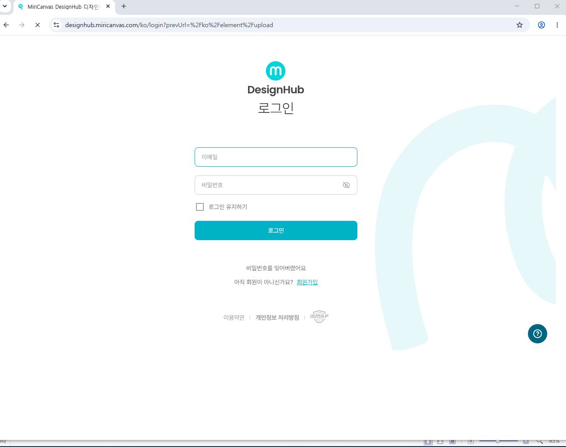Check the 로그인 유지하기 checkbox
566x447 pixels.
click(200, 207)
